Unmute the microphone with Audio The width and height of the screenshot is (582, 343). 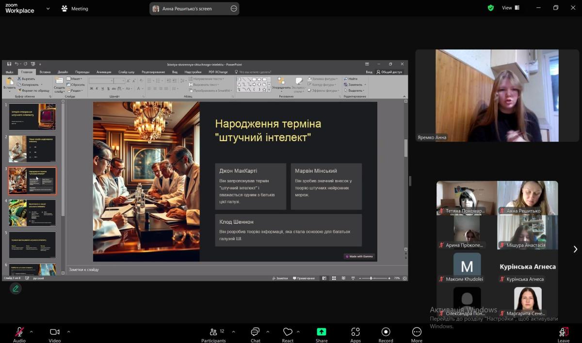click(x=19, y=333)
